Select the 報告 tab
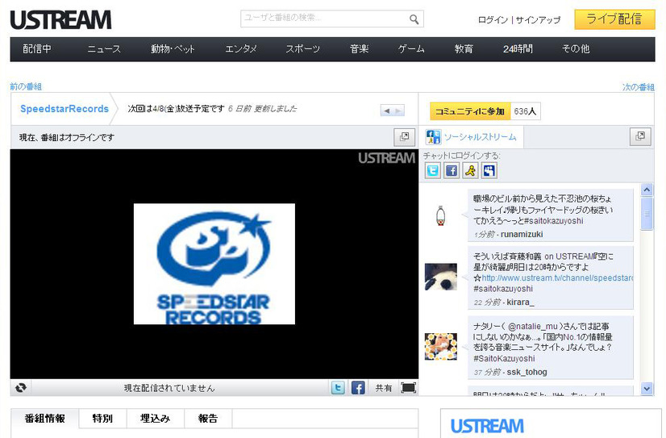Image resolution: width=666 pixels, height=438 pixels. pyautogui.click(x=208, y=419)
